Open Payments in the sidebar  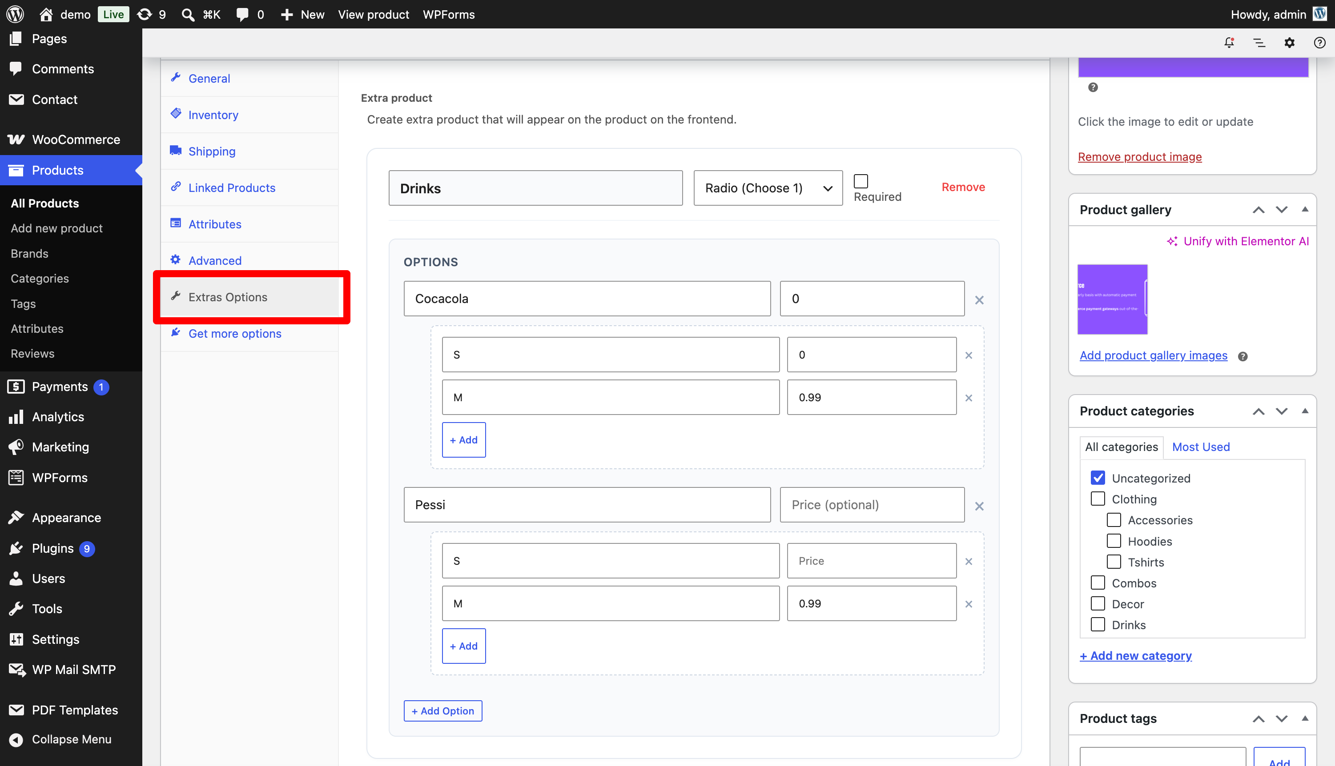tap(71, 387)
